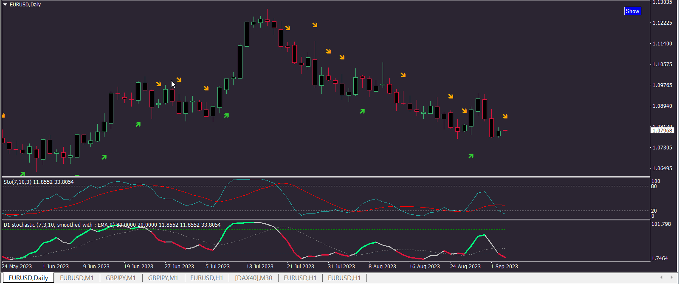679x284 pixels.
Task: Click the 21 Jul 2023 date label
Action: point(301,267)
